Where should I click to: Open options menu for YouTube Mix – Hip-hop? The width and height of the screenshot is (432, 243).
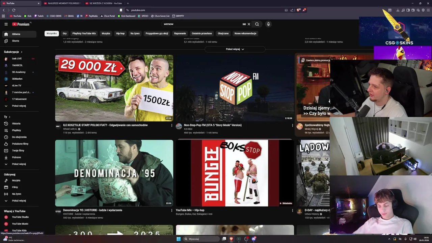292,211
